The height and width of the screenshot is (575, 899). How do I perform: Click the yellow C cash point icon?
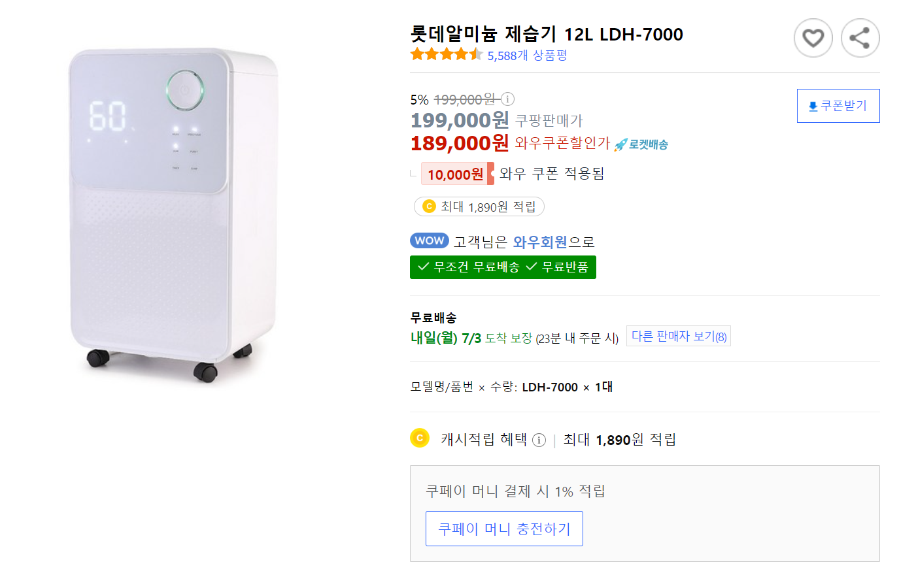[420, 438]
